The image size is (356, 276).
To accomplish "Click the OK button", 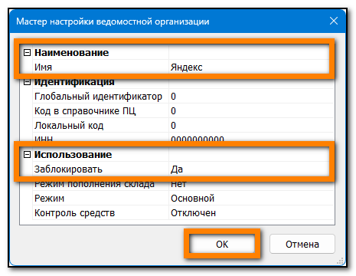I will 222,245.
